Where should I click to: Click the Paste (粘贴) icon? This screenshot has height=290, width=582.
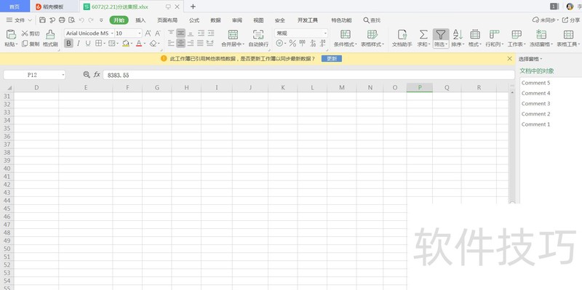(11, 35)
